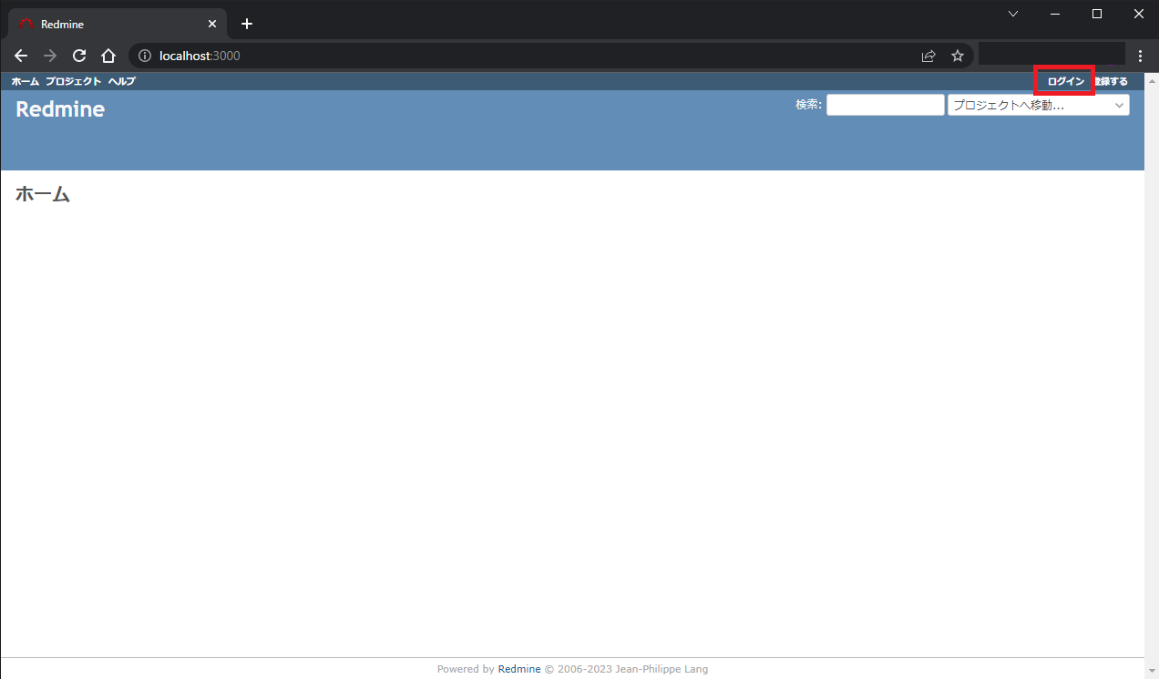
Task: Open Chrome's three-dot menu
Action: pos(1141,56)
